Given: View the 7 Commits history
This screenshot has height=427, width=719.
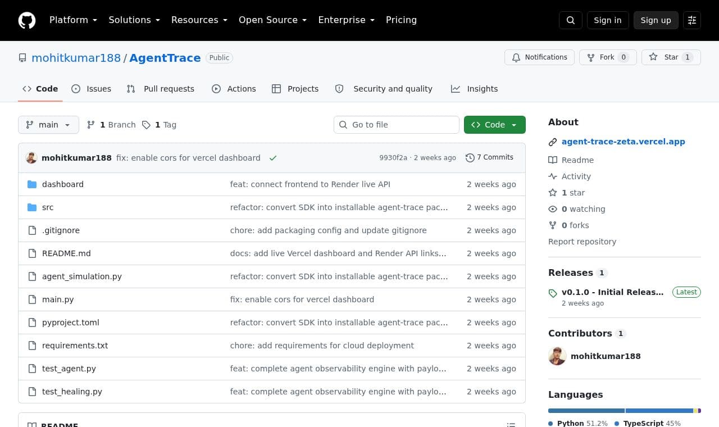Looking at the screenshot, I should (489, 158).
